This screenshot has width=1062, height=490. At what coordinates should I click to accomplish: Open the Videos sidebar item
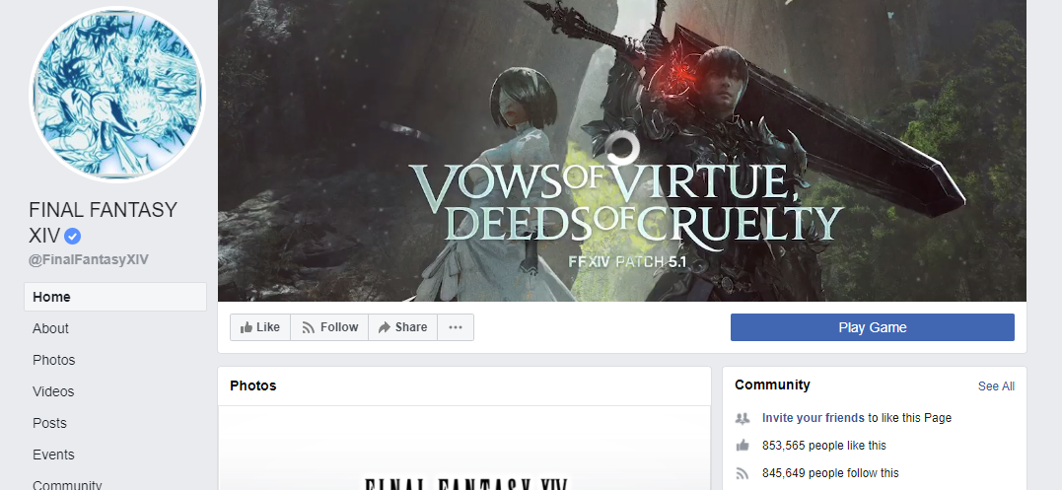pyautogui.click(x=53, y=391)
